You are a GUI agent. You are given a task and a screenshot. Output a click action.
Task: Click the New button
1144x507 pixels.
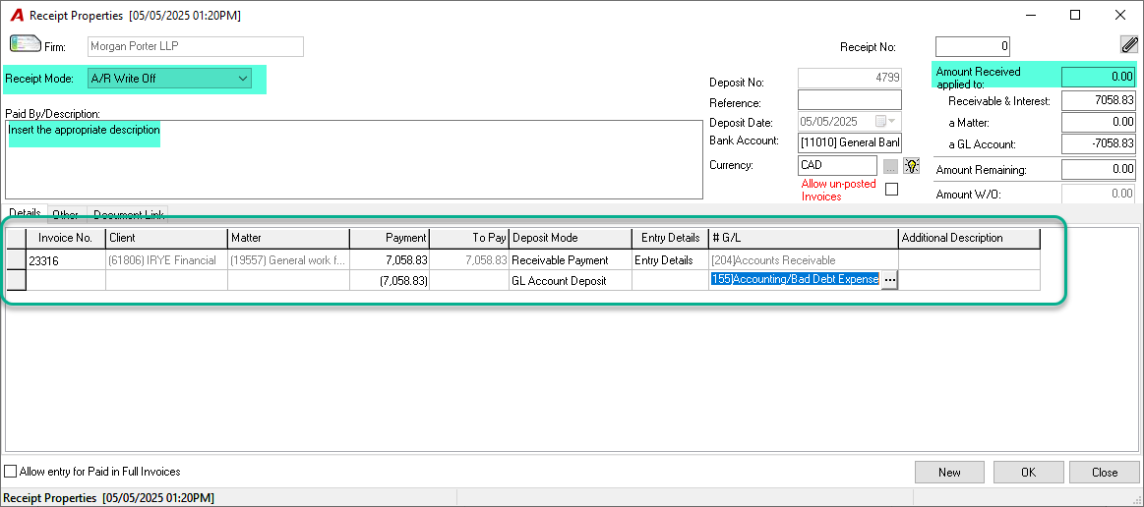(949, 472)
